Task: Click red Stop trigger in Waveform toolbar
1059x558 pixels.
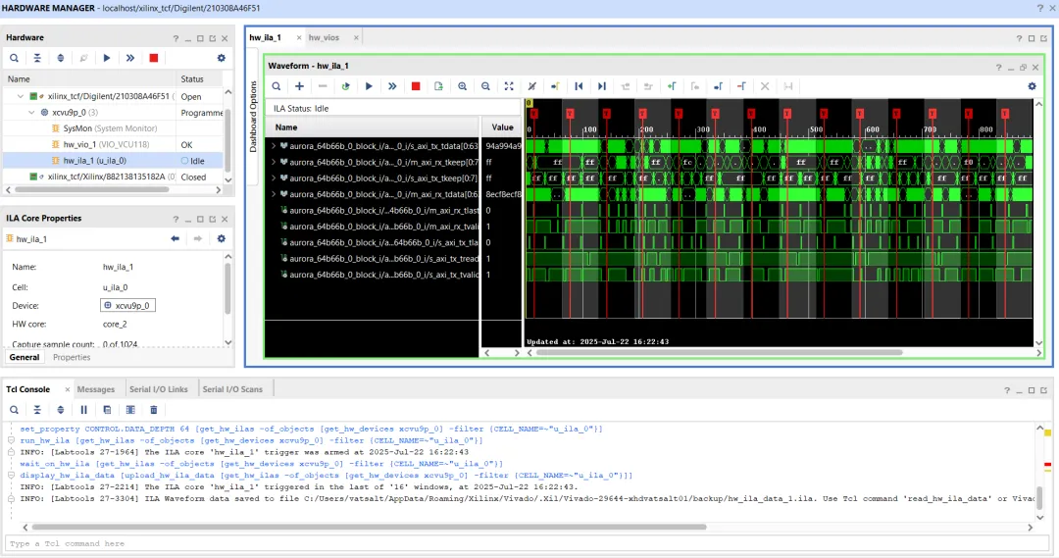Action: (x=416, y=86)
